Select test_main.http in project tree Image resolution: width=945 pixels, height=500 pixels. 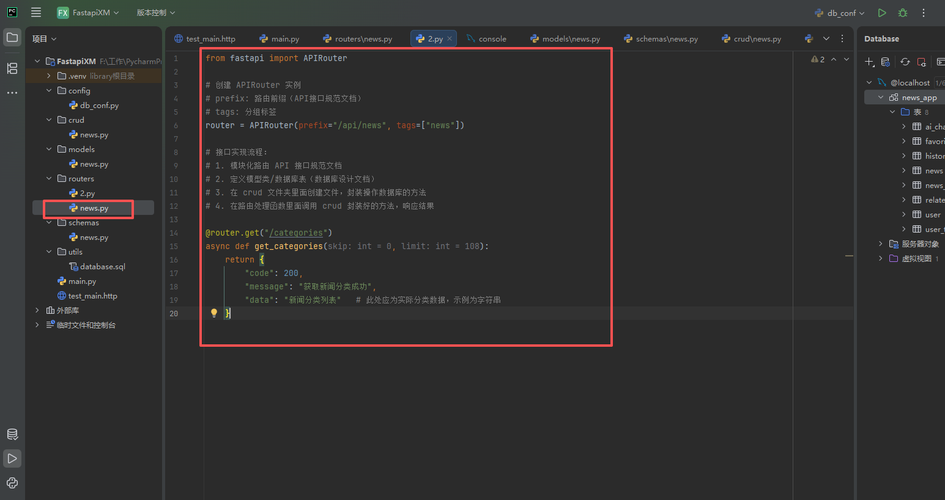[x=87, y=295]
